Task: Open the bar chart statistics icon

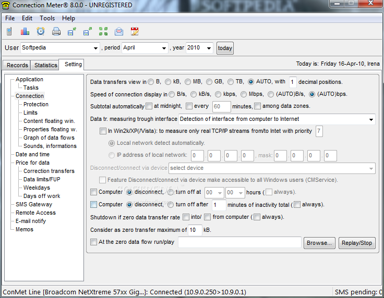Action: point(25,31)
